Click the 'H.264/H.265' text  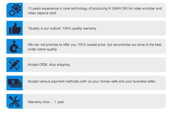point(118,8)
